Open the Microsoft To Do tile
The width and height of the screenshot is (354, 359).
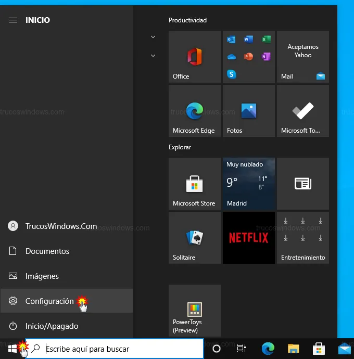click(x=302, y=111)
